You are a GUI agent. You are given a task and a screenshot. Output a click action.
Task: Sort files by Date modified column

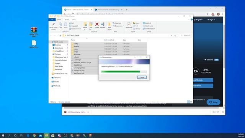[x=109, y=40]
